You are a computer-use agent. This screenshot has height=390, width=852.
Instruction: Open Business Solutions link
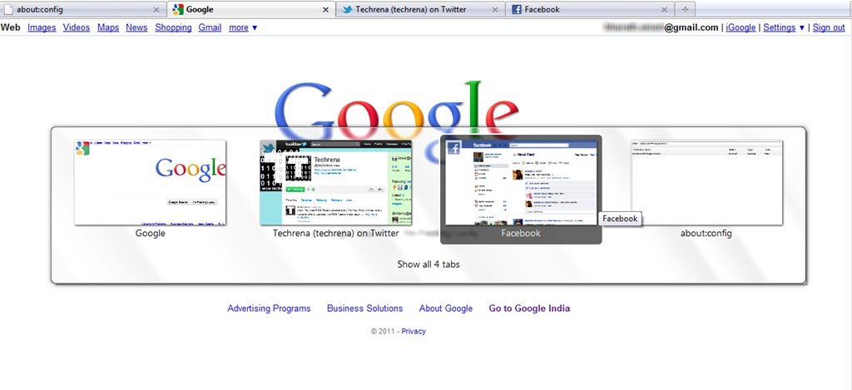click(x=364, y=309)
